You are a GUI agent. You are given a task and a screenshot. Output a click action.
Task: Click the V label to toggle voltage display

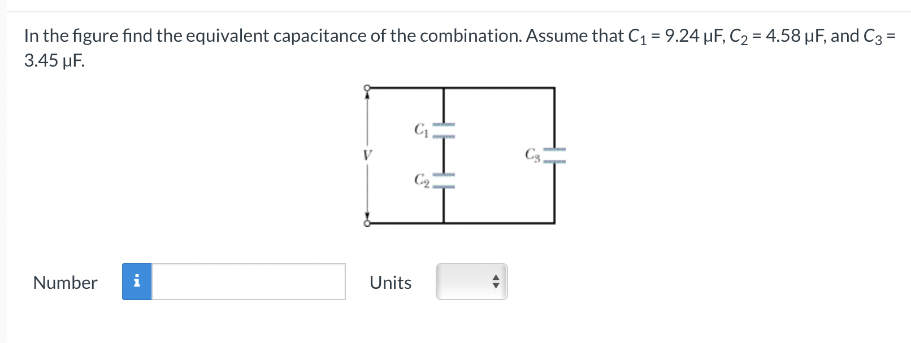[367, 155]
